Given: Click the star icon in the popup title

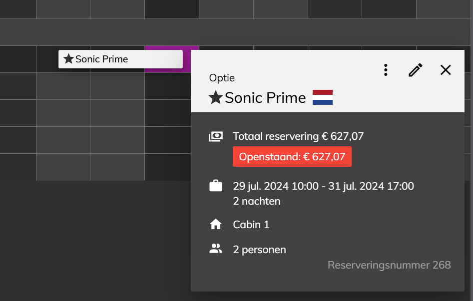Looking at the screenshot, I should coord(216,97).
